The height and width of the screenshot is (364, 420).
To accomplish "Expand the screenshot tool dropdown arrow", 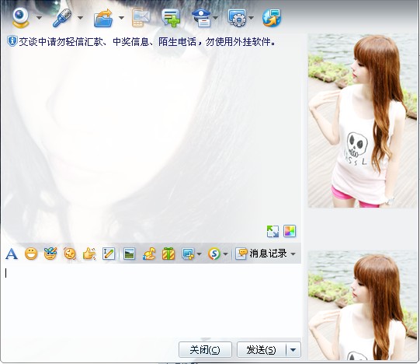I will [199, 254].
